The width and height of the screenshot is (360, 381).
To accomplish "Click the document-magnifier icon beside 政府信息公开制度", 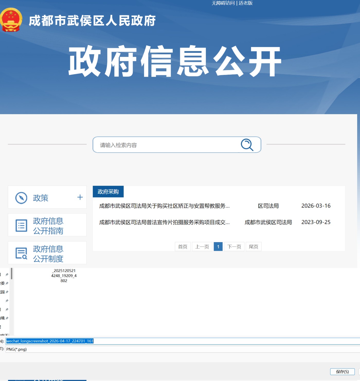I will click(x=21, y=253).
